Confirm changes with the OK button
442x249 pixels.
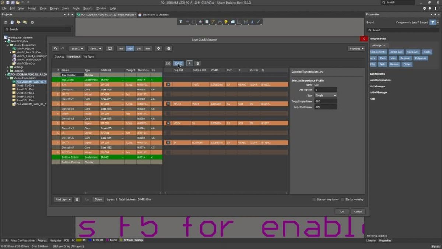pos(342,211)
